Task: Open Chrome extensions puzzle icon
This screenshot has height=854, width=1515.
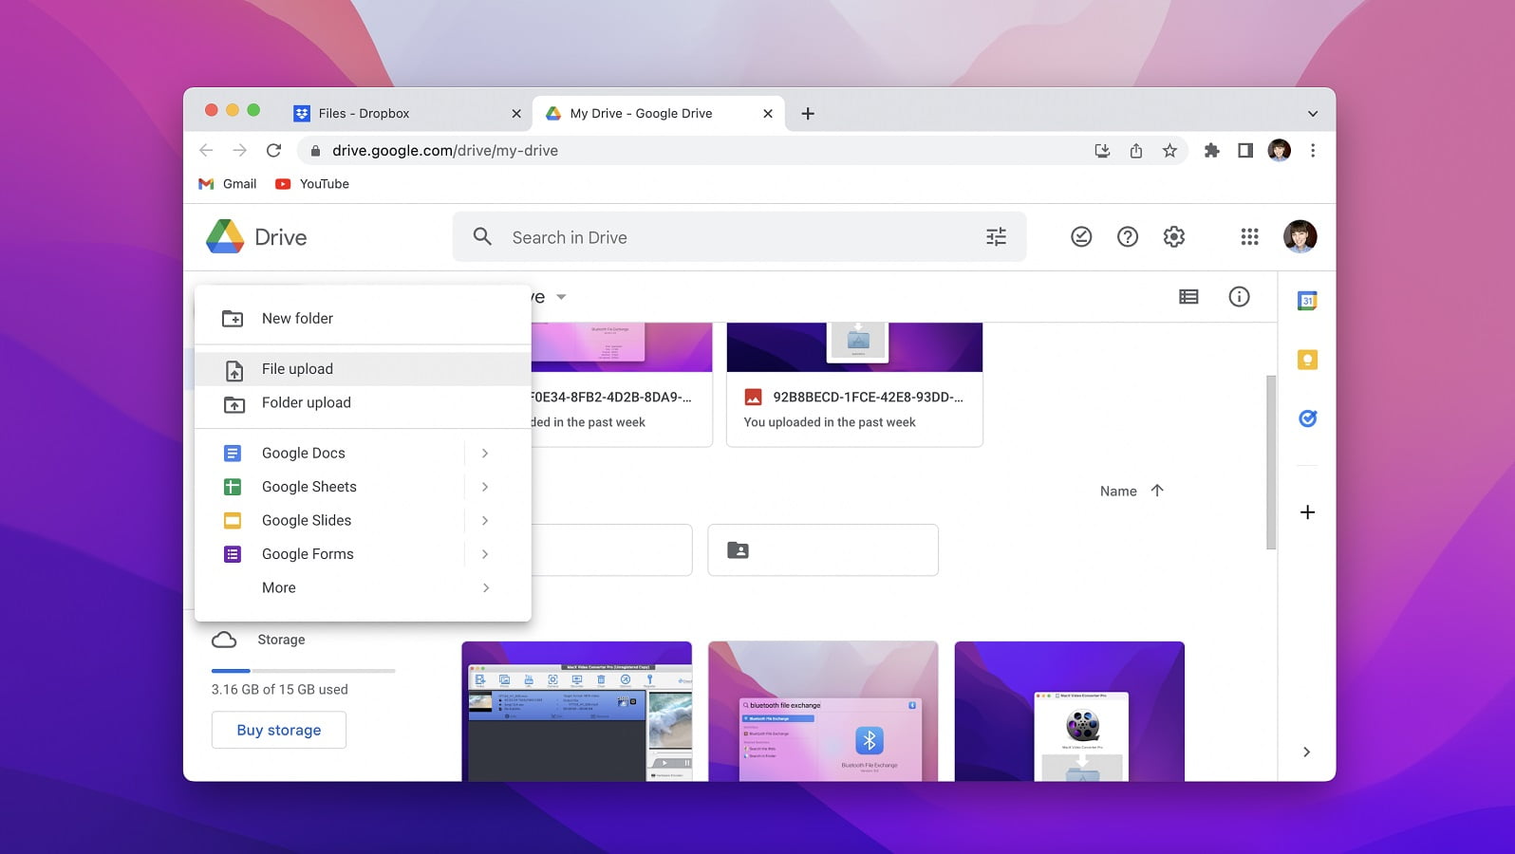Action: pos(1211,150)
